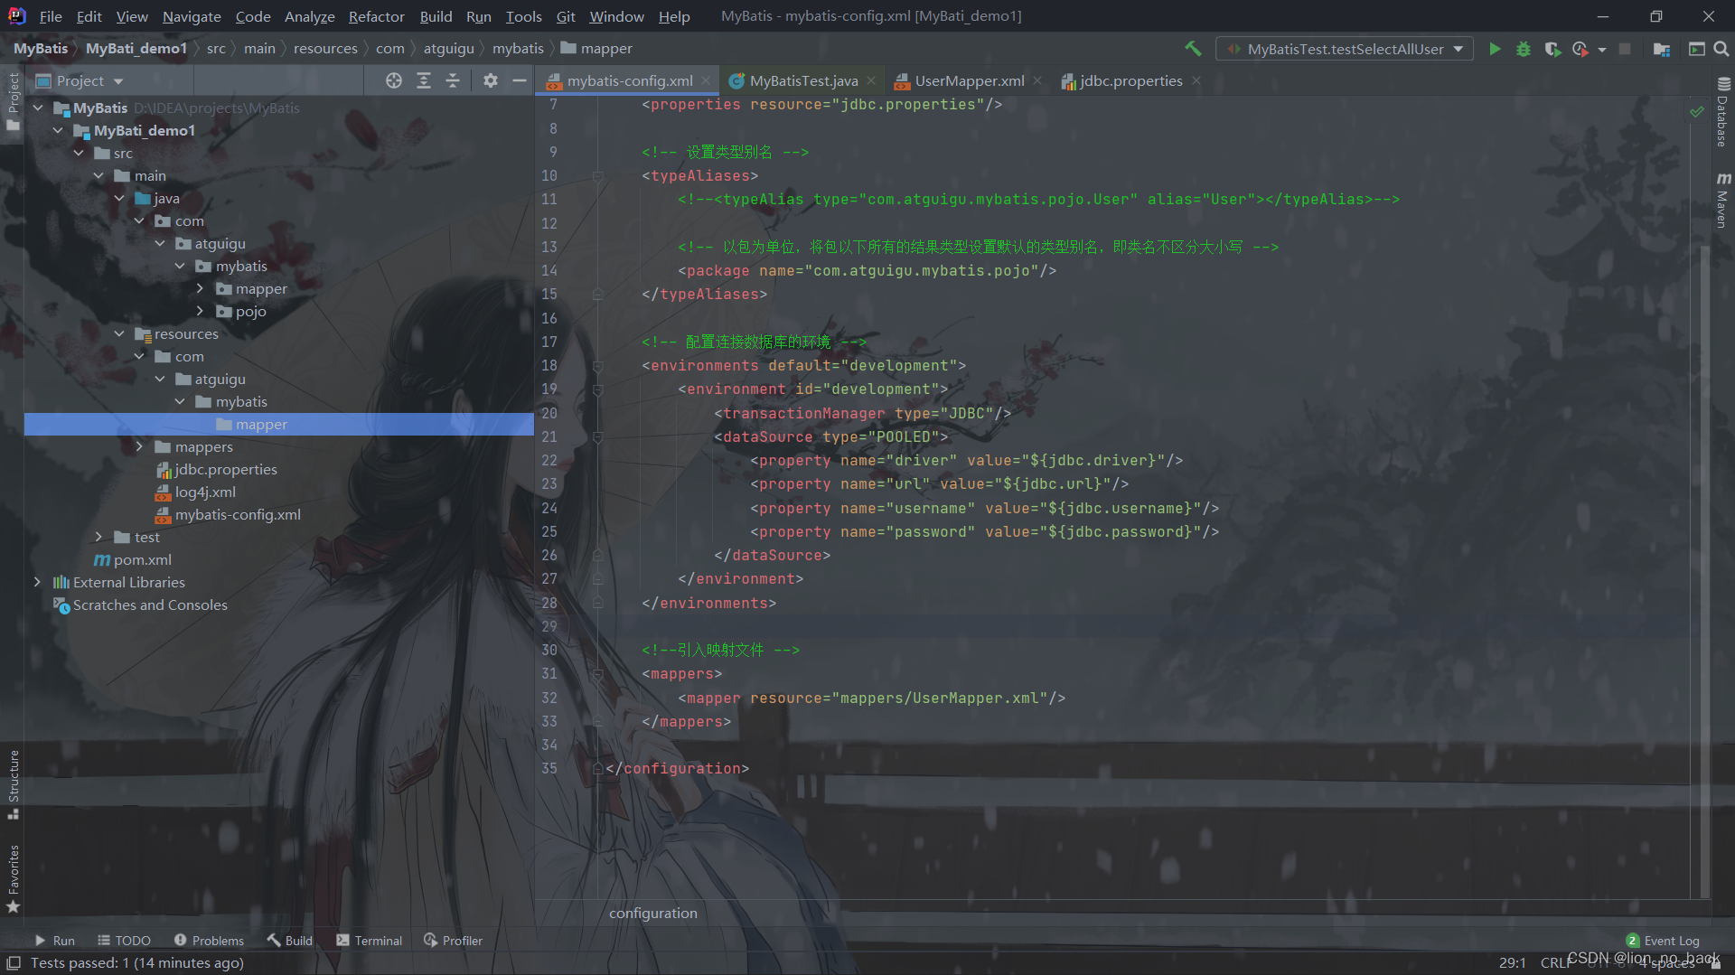Open Project panel settings gear
Viewport: 1735px width, 975px height.
pos(490,80)
